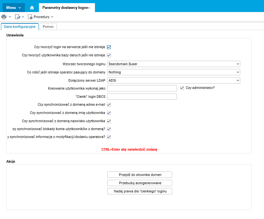The image size is (264, 219).
Task: Expand the printer options arrow
Action: pyautogui.click(x=10, y=17)
